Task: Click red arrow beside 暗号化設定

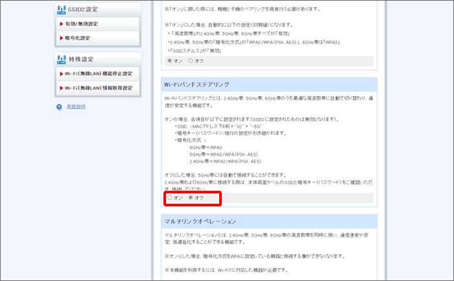Action: [x=62, y=38]
